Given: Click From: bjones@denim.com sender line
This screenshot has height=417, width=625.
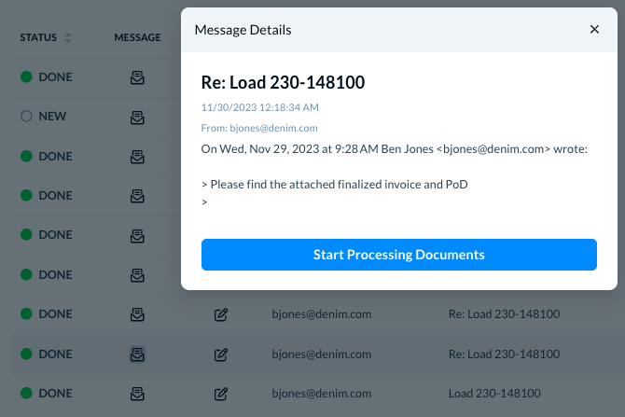Looking at the screenshot, I should click(x=259, y=128).
